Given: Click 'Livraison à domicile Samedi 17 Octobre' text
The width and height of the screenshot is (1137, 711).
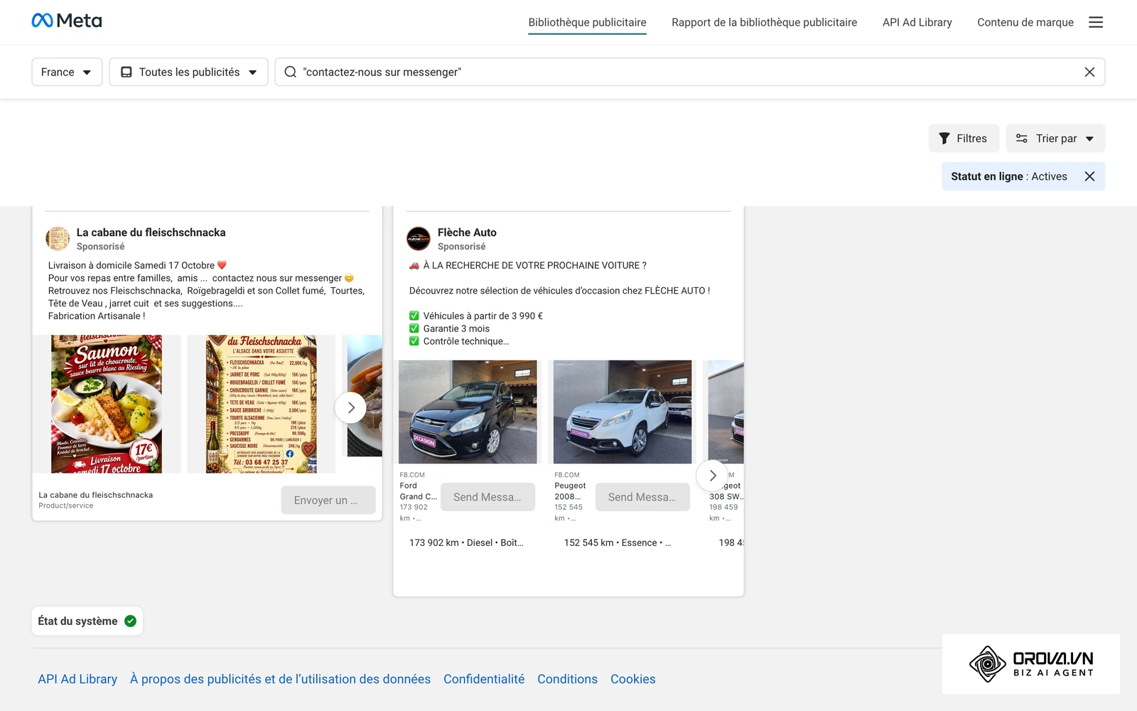Looking at the screenshot, I should click(131, 265).
